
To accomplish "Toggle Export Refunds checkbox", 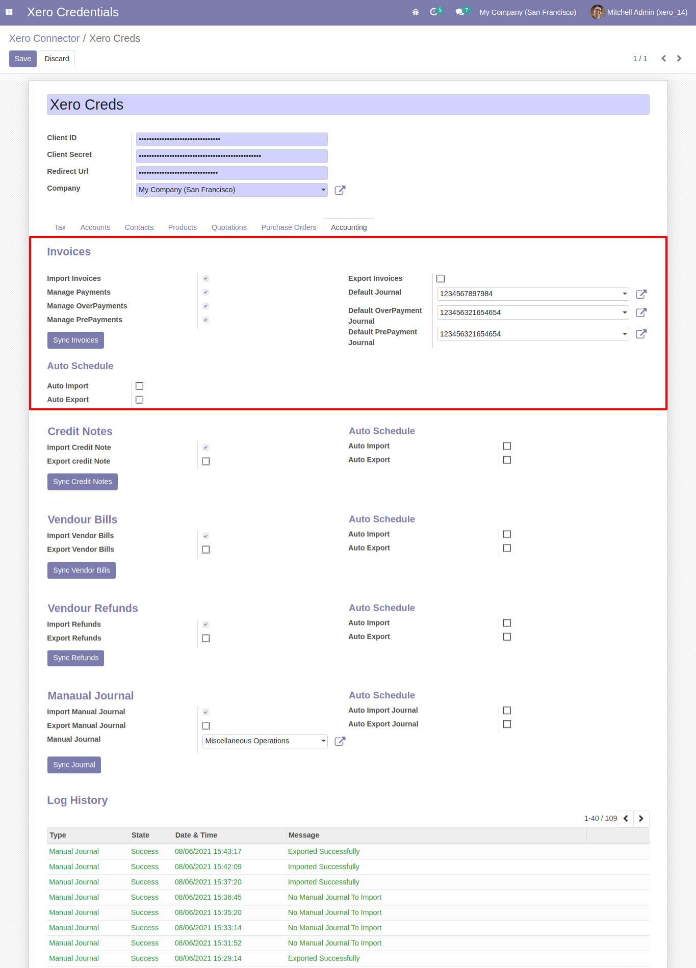I will point(205,639).
